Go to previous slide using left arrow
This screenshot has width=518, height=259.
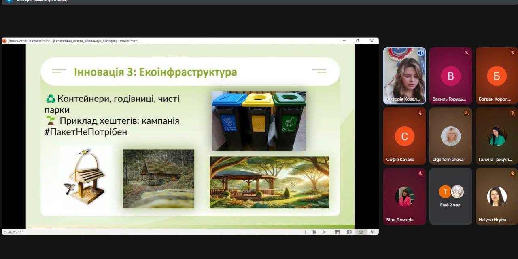click(305, 232)
